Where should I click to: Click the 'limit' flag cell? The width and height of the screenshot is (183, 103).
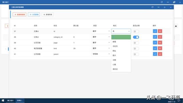(x=55, y=48)
